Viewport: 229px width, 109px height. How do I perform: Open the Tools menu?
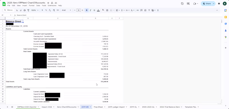point(44,5)
